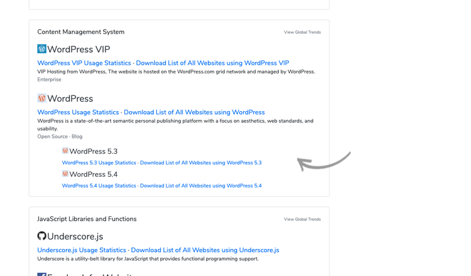Open Underscore.js Usage Statistics link
This screenshot has width=471, height=276.
[82, 250]
